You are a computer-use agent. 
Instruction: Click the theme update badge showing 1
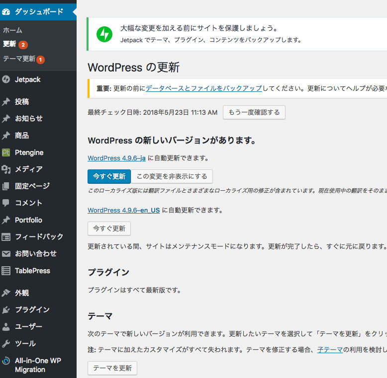pyautogui.click(x=40, y=60)
